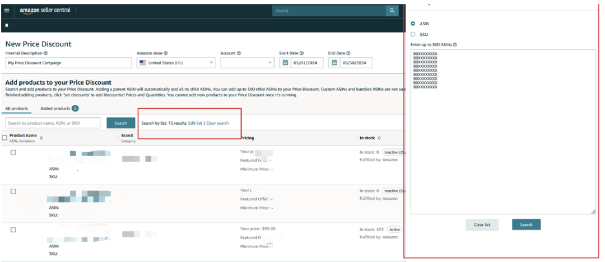The height and width of the screenshot is (262, 605).
Task: Click inside the header Search field
Action: tap(329, 11)
